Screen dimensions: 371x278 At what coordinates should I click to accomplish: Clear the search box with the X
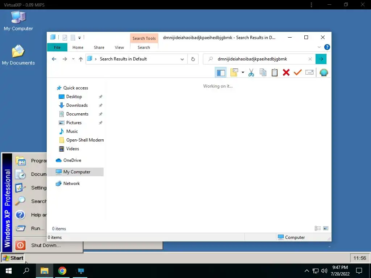pos(310,59)
